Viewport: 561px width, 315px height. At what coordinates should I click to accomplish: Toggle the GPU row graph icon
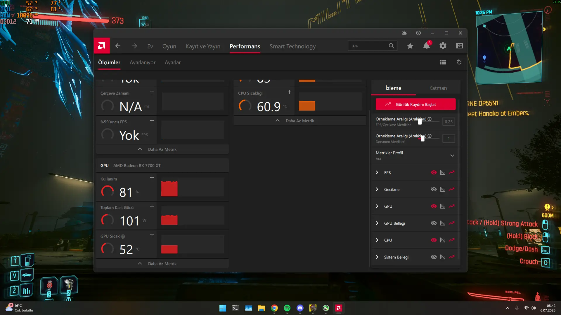click(x=443, y=206)
